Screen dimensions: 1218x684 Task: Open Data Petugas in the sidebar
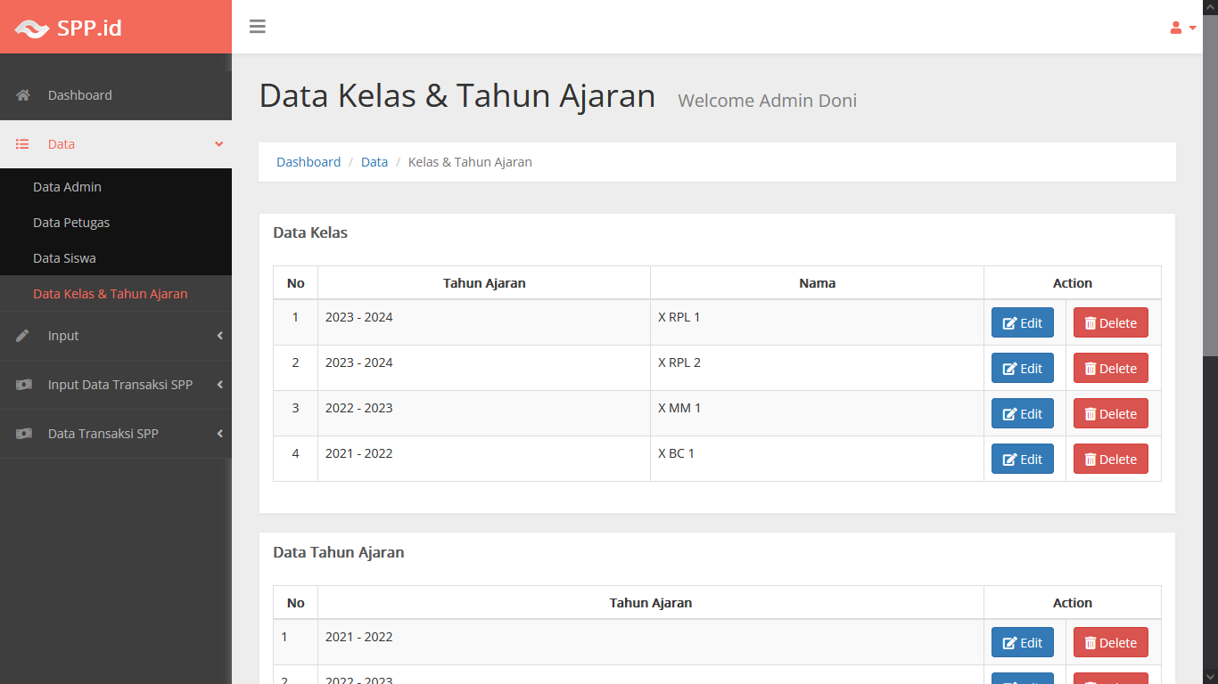click(71, 223)
